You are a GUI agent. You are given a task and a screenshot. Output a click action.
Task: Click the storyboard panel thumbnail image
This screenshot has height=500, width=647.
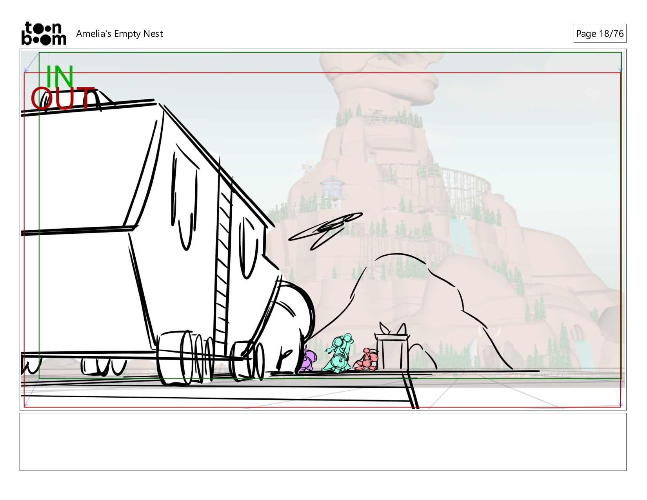323,230
